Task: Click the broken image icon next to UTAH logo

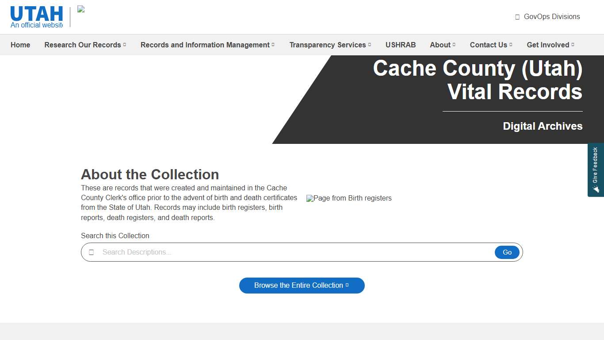Action: click(81, 10)
